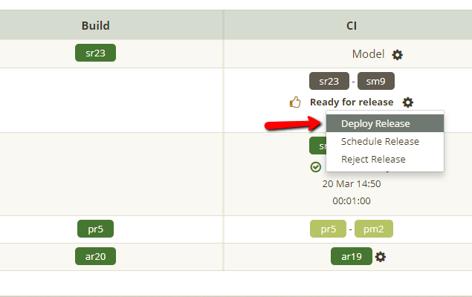Click the Build column header

point(96,25)
